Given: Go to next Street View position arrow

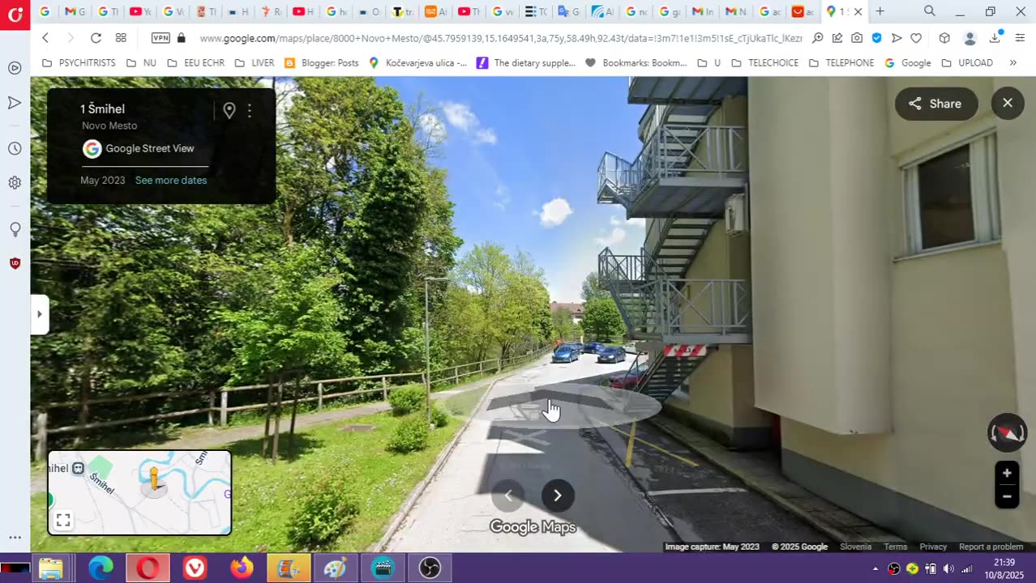Looking at the screenshot, I should point(558,496).
